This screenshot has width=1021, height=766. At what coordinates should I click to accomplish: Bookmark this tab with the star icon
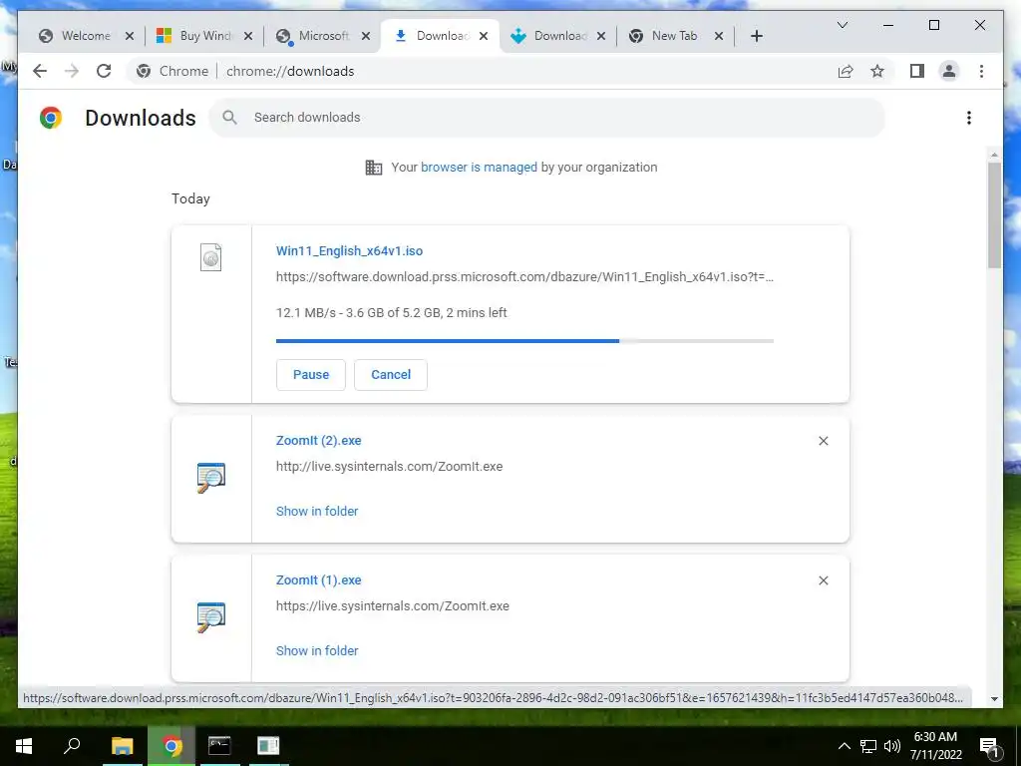[x=877, y=71]
